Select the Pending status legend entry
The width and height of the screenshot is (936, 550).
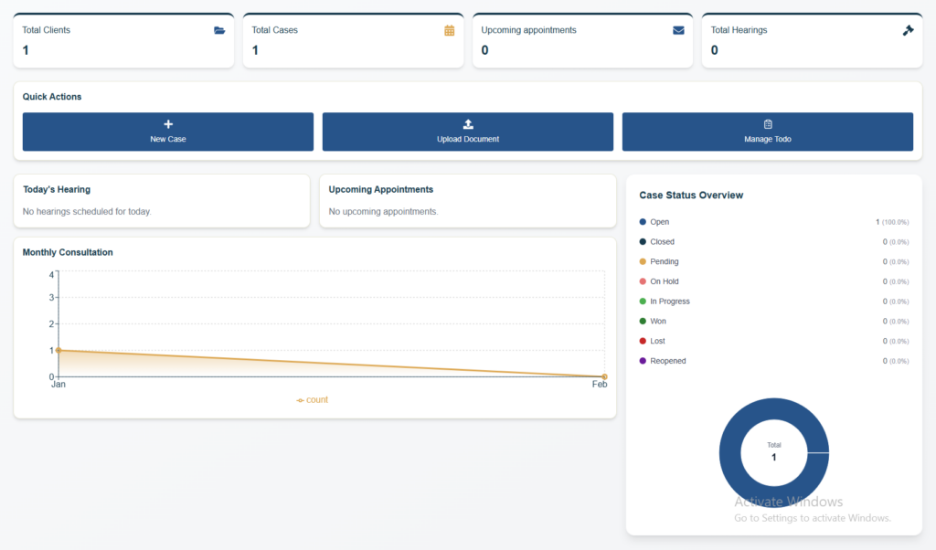[x=659, y=262]
